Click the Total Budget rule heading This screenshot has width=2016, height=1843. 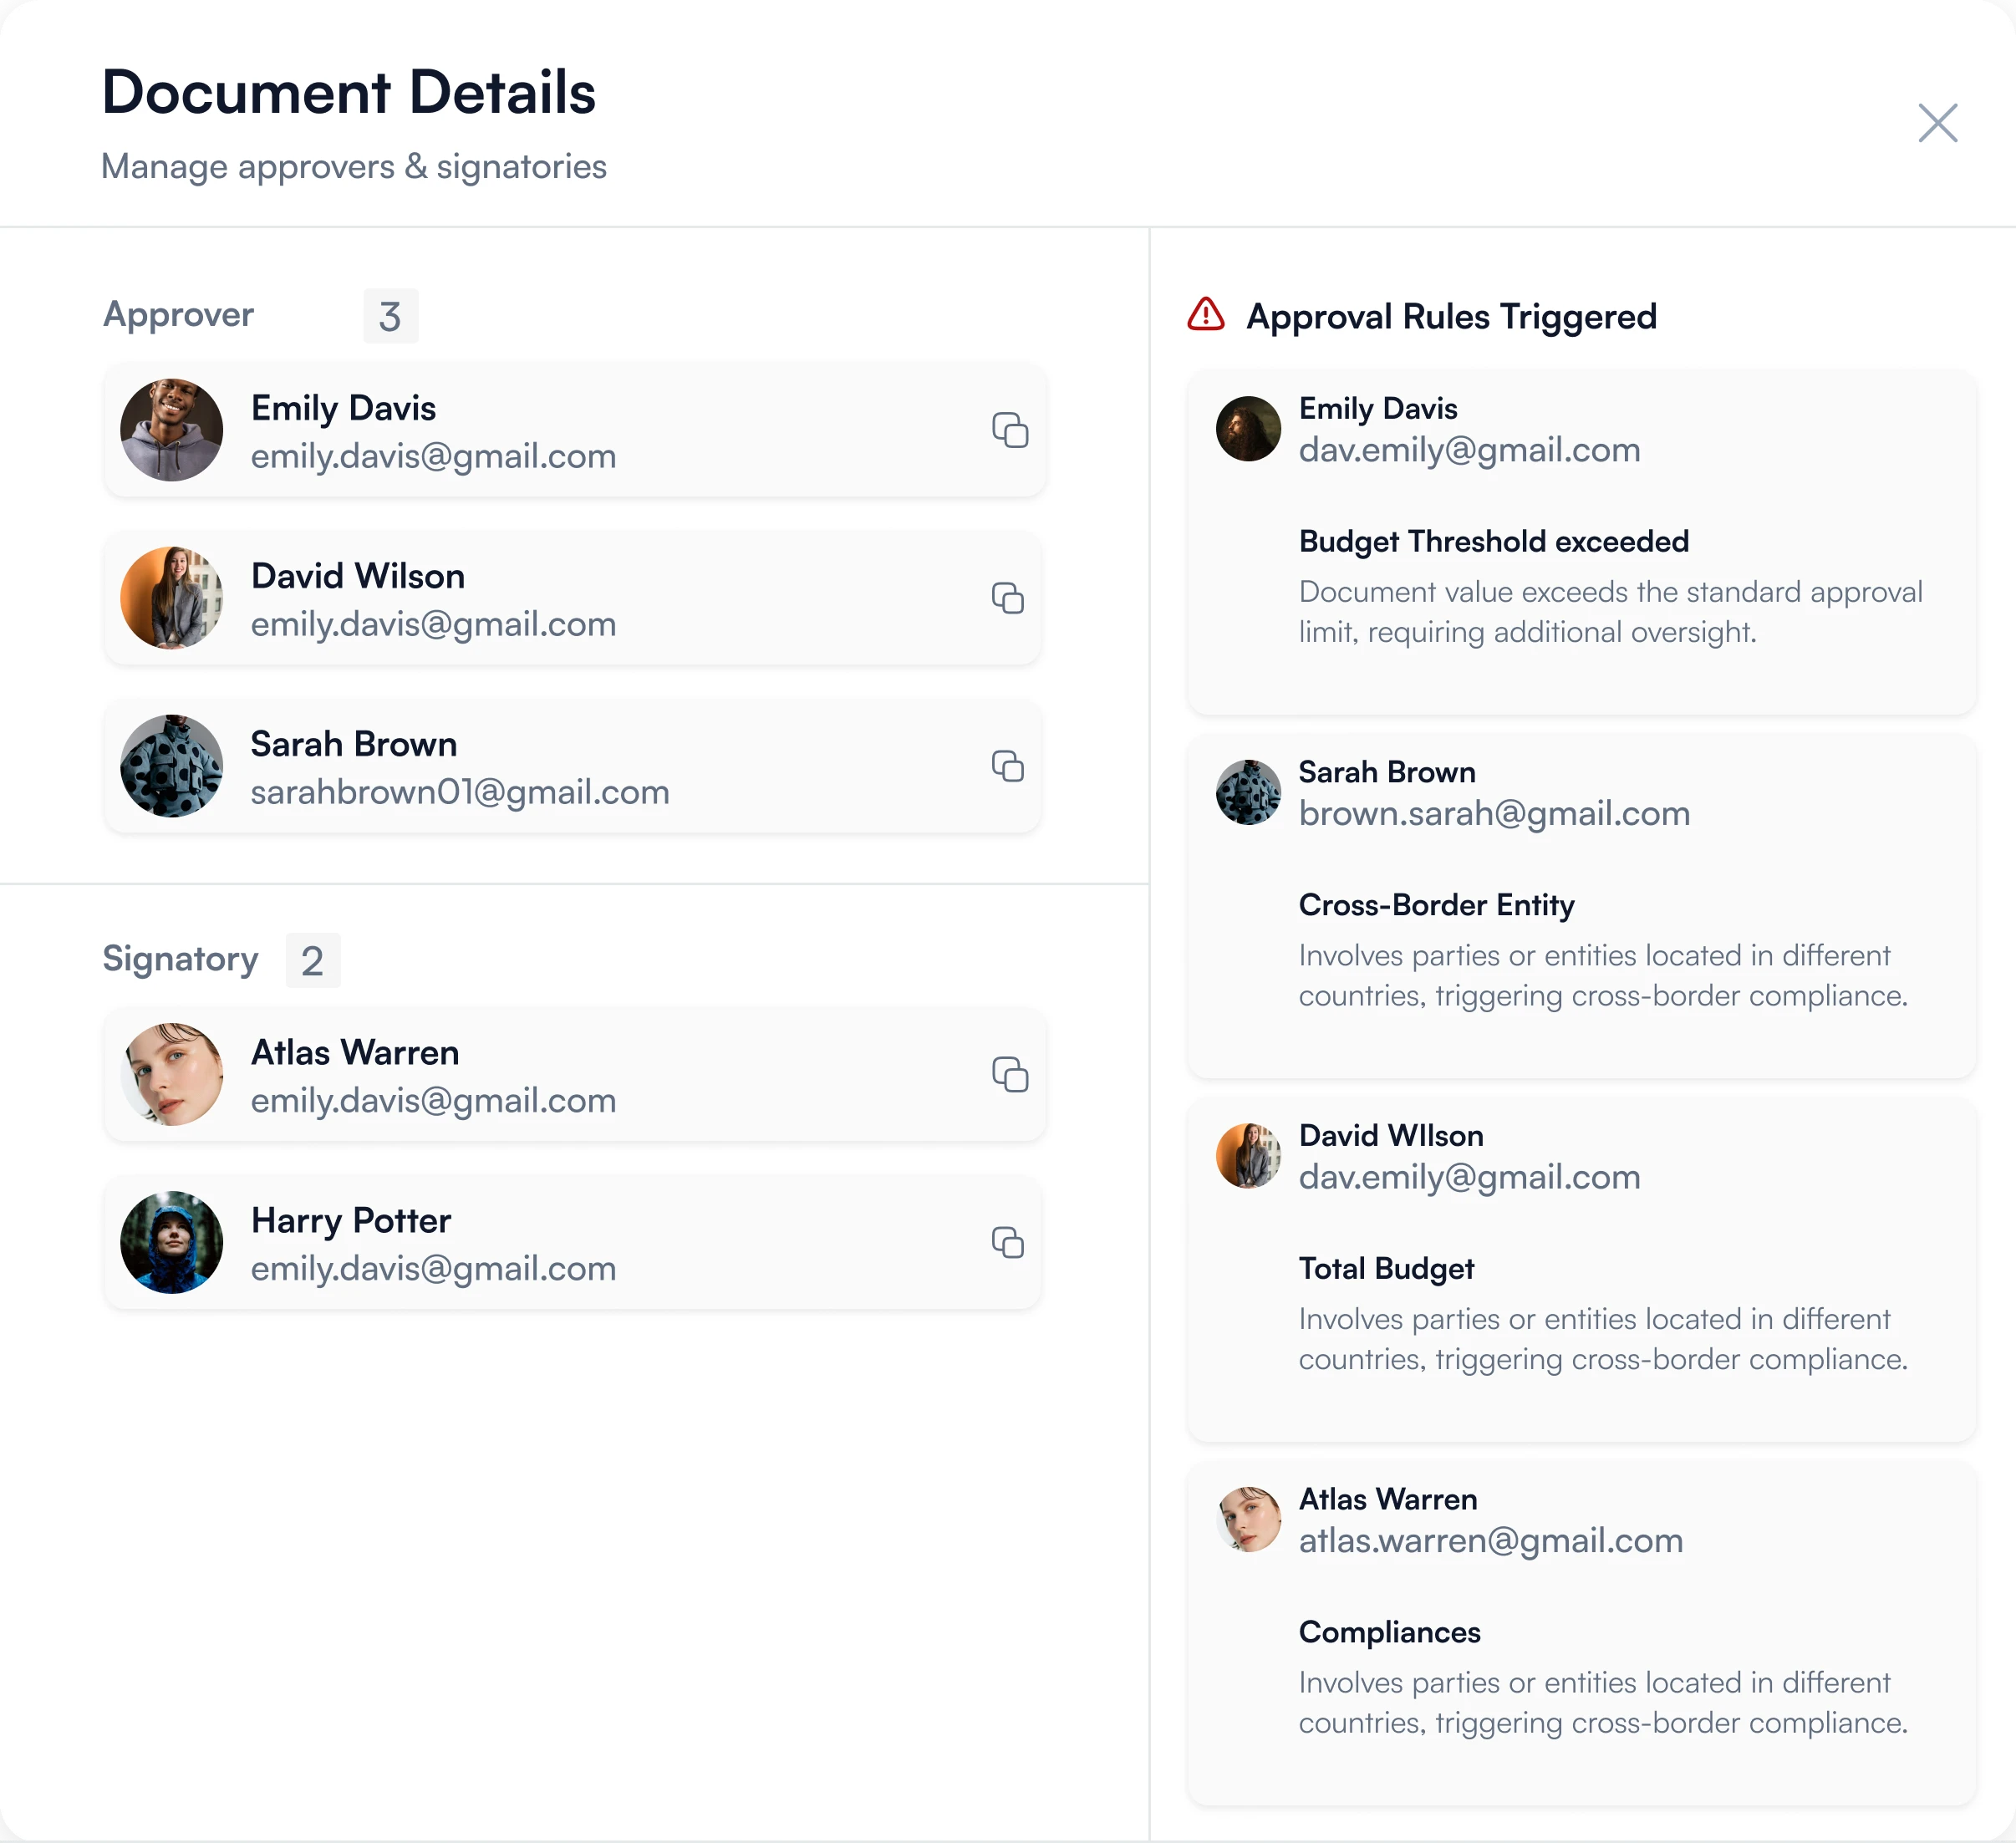pos(1386,1269)
